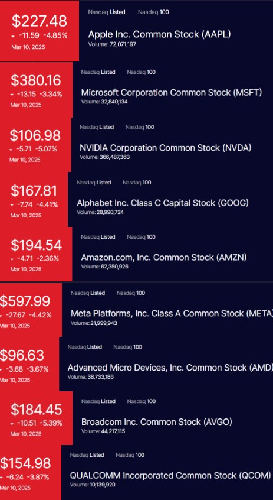Click the down arrow beside NVIDIA's -5.71 change

11,150
